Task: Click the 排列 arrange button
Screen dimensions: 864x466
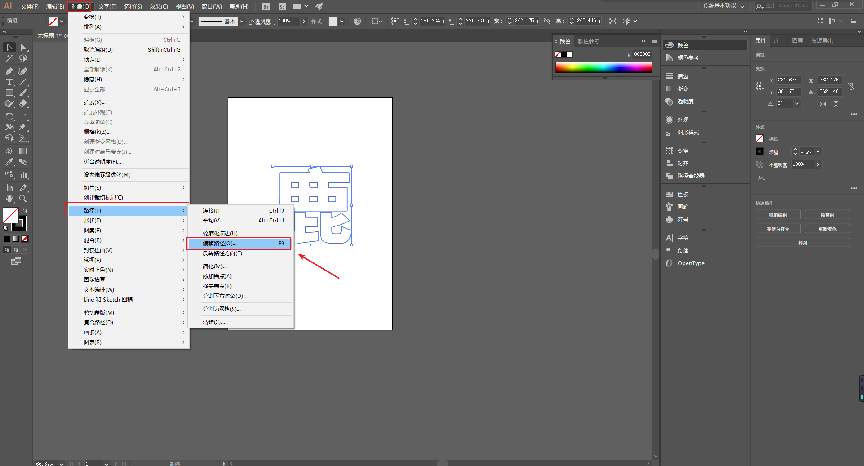Action: click(x=802, y=243)
